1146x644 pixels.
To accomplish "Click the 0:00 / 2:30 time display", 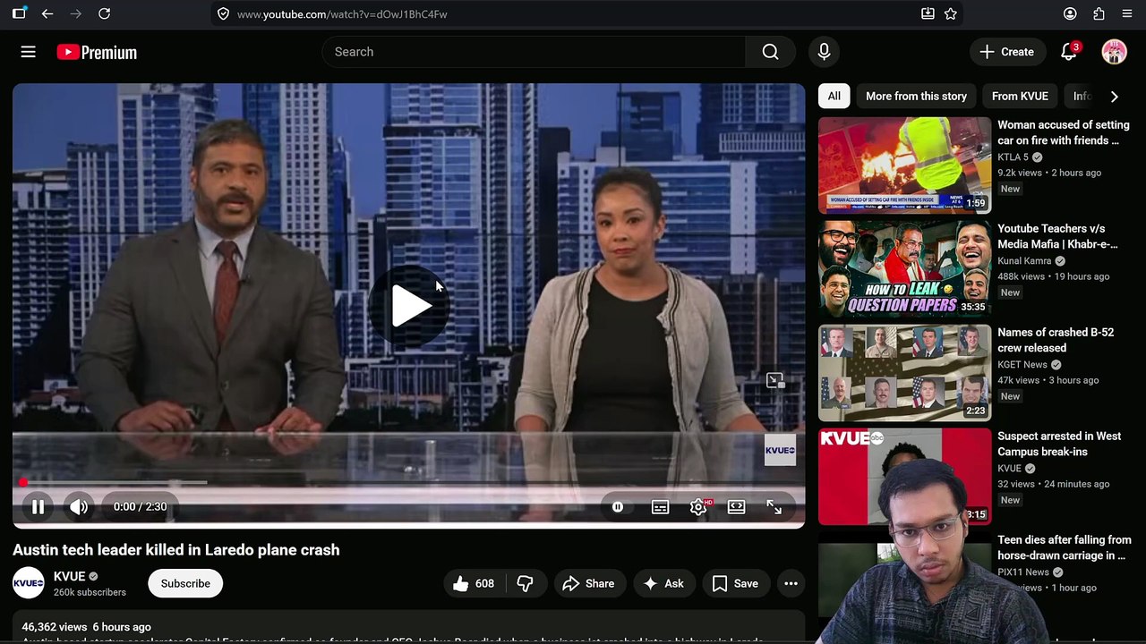I will [x=140, y=507].
